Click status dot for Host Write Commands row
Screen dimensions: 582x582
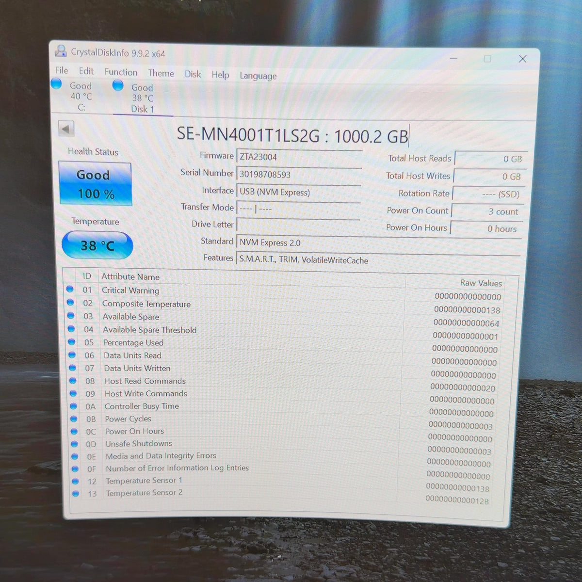click(73, 393)
